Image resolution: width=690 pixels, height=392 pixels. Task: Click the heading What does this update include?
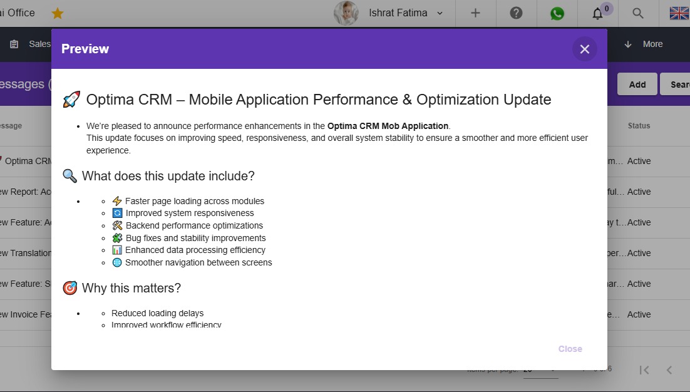(168, 176)
